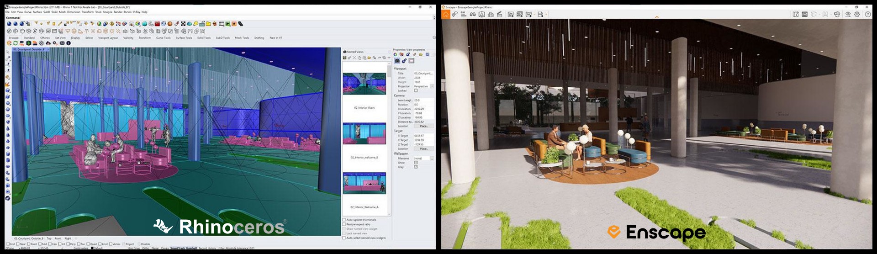This screenshot has width=877, height=254.
Task: Toggle the Near osnap checkbox
Action: click(x=18, y=244)
